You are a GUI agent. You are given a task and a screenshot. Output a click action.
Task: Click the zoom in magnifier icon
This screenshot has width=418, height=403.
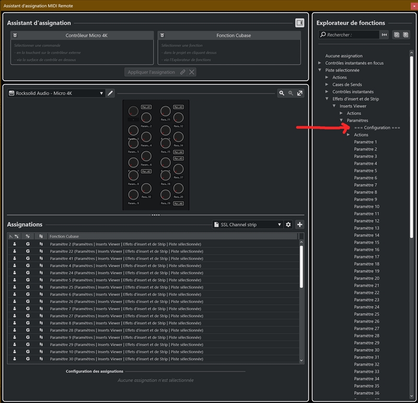pyautogui.click(x=282, y=93)
